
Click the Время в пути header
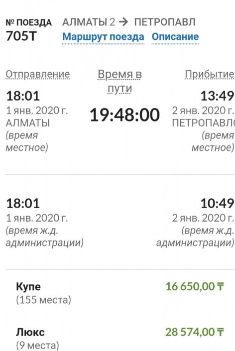pos(119,81)
